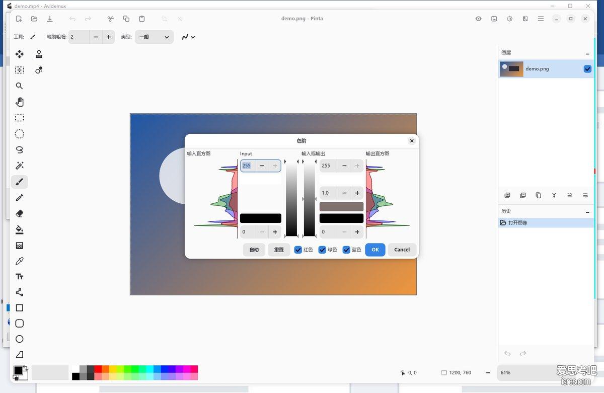Open the brush curve style dropdown
The height and width of the screenshot is (393, 604).
tap(188, 37)
